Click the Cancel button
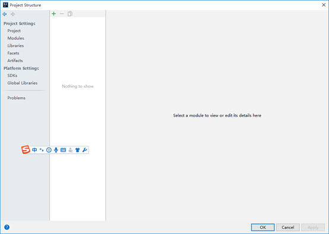The image size is (329, 234). [287, 227]
